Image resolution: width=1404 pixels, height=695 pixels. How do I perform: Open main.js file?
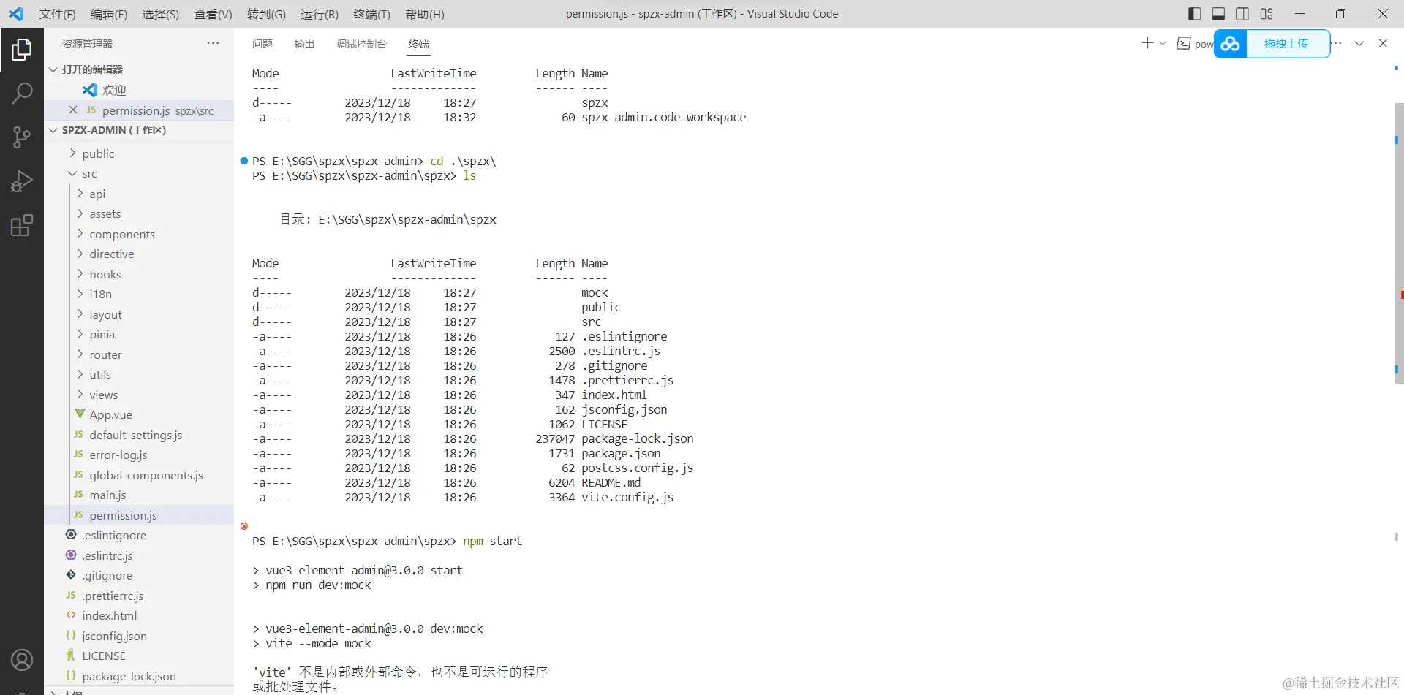point(139,495)
